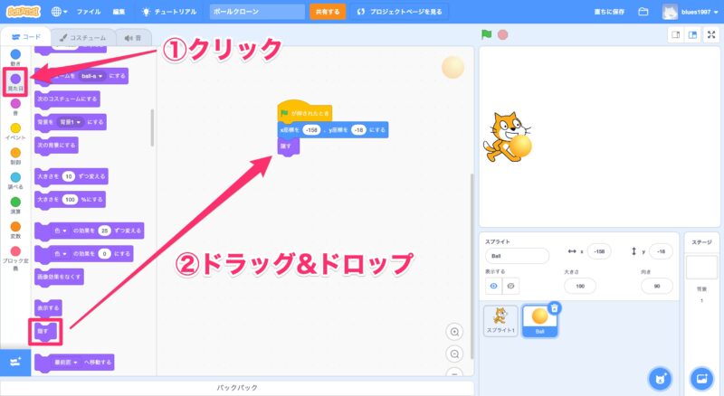This screenshot has height=396, width=724.
Task: Zoom in on the code workspace
Action: pyautogui.click(x=455, y=332)
